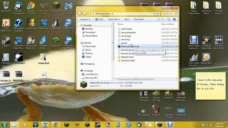Image resolution: width=228 pixels, height=128 pixels.
Task: Open HP Support Assistant icon
Action: click(19, 25)
